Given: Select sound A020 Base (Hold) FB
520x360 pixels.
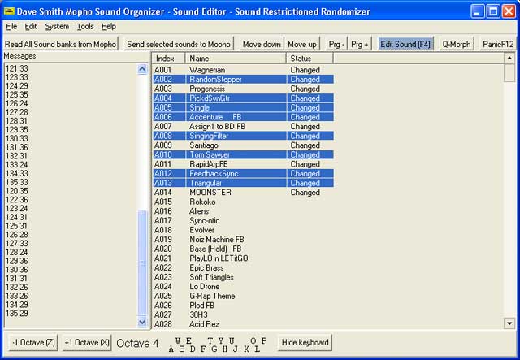Looking at the screenshot, I should click(x=244, y=249).
